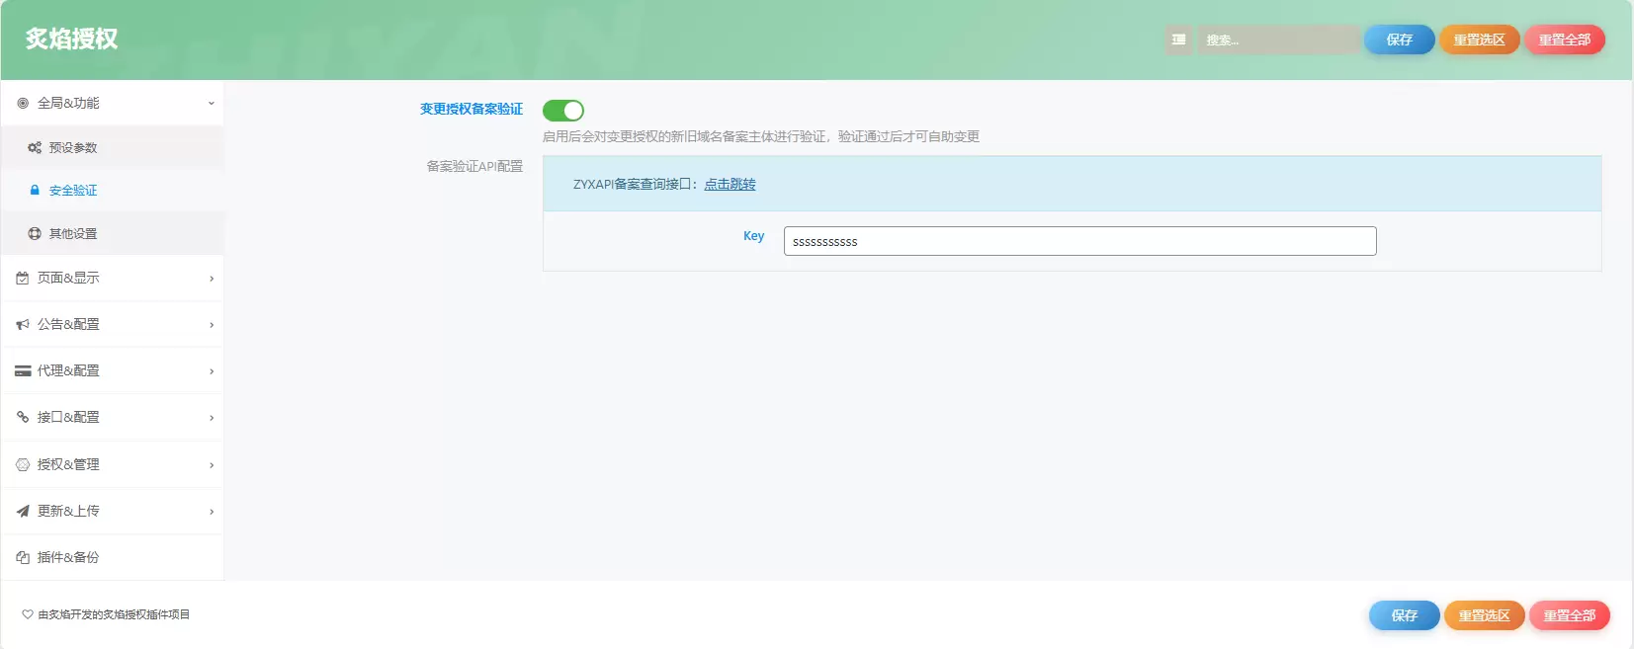The image size is (1634, 649).
Task: Open the 接口&配置 menu section
Action: 113,417
